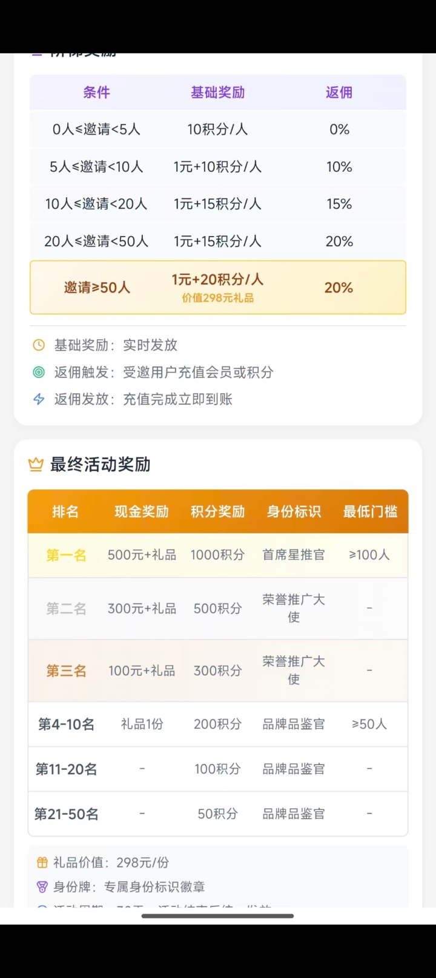Click the 最低门槛 column header
The image size is (436, 978).
coord(370,511)
